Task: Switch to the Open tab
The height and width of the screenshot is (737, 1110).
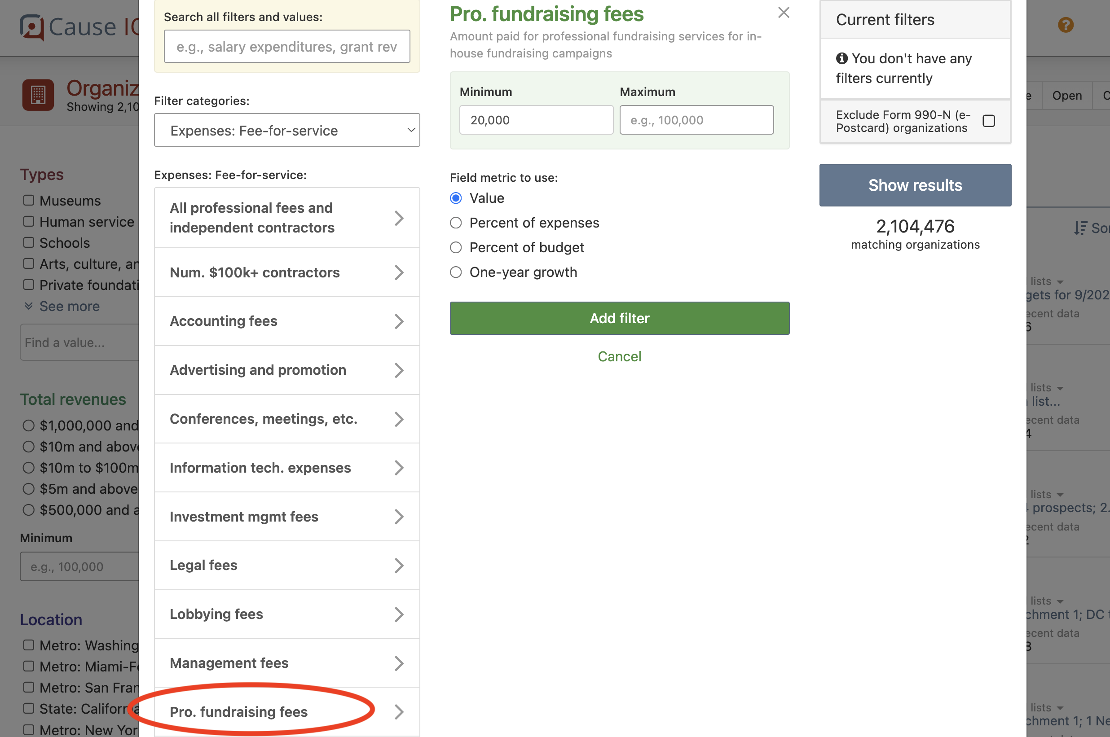Action: (x=1067, y=96)
